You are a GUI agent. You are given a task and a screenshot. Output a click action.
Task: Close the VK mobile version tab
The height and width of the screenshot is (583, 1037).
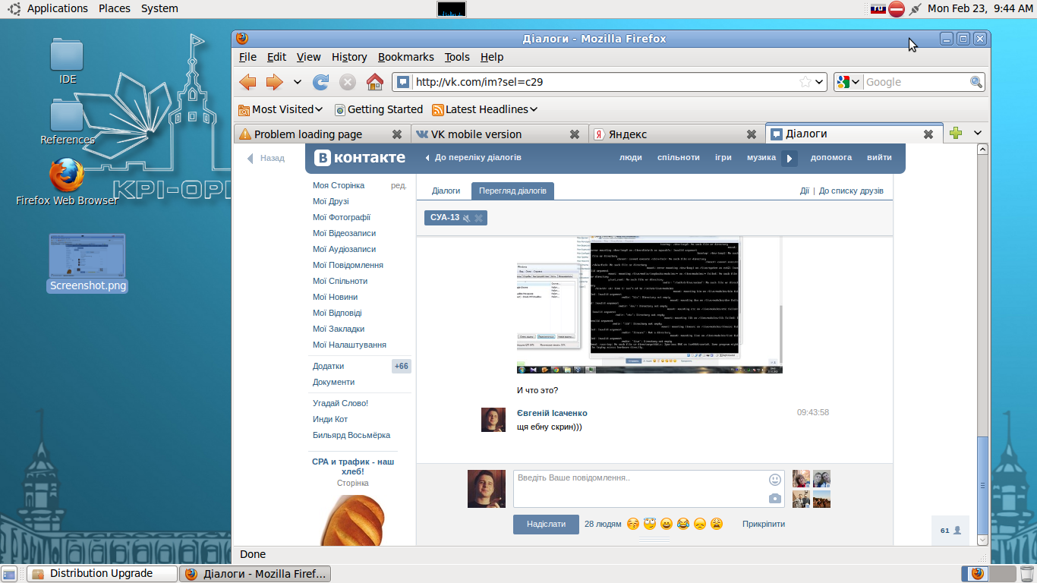(x=575, y=134)
